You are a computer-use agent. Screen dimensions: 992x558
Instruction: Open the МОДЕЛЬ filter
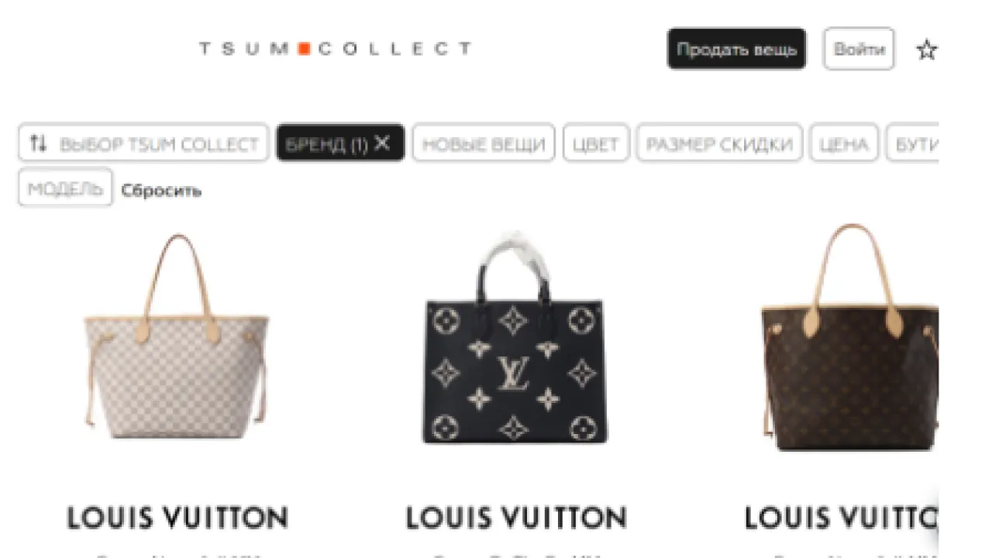tap(65, 188)
